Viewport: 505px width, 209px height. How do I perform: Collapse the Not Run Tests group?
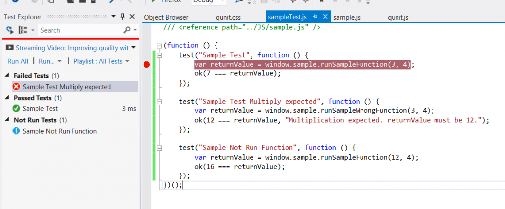click(x=7, y=120)
